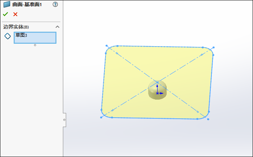Click the 曲面-基准面1 panel title
The height and width of the screenshot is (157, 253).
point(27,5)
